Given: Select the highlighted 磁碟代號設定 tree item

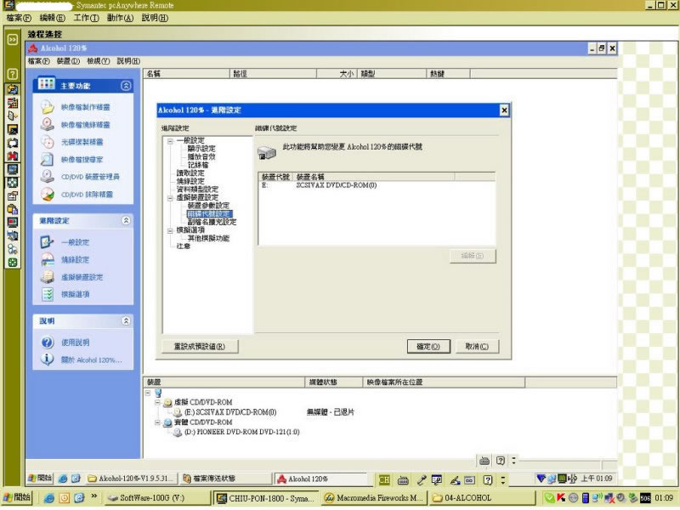Looking at the screenshot, I should coord(210,214).
